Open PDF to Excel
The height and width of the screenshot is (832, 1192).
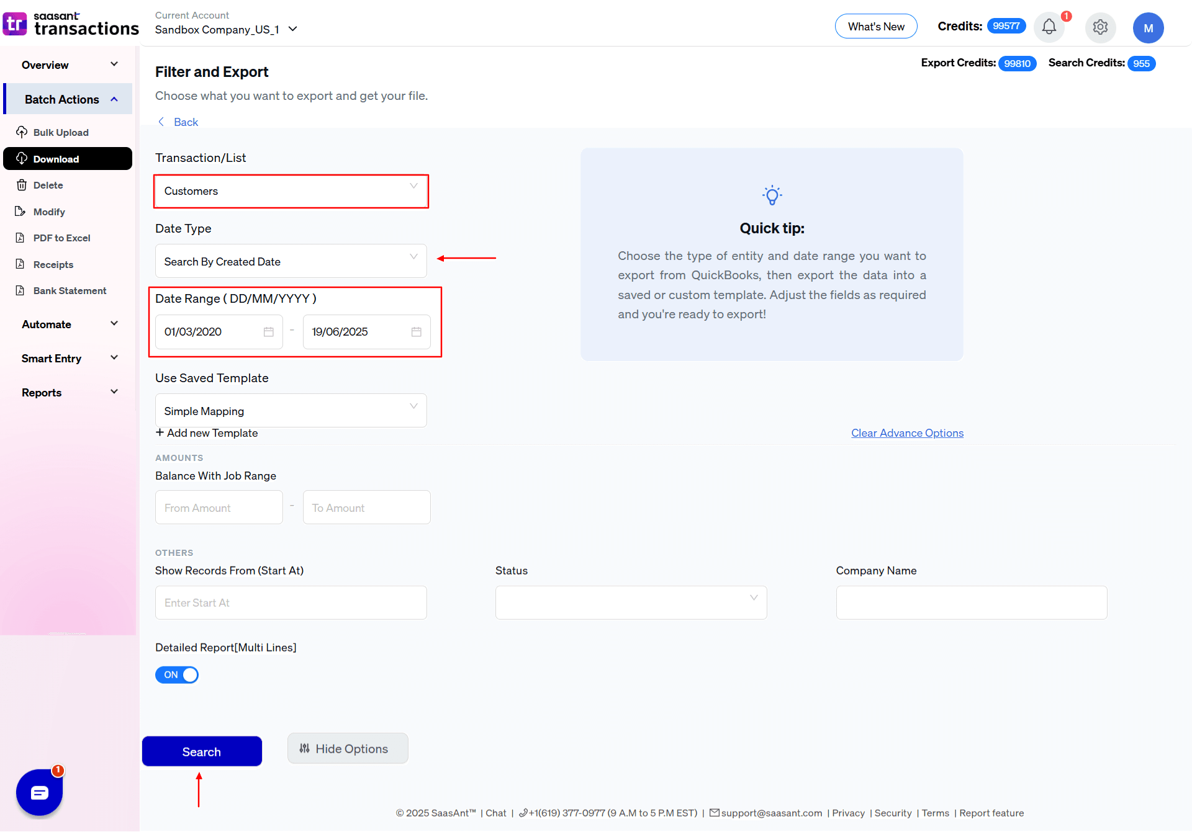[61, 238]
